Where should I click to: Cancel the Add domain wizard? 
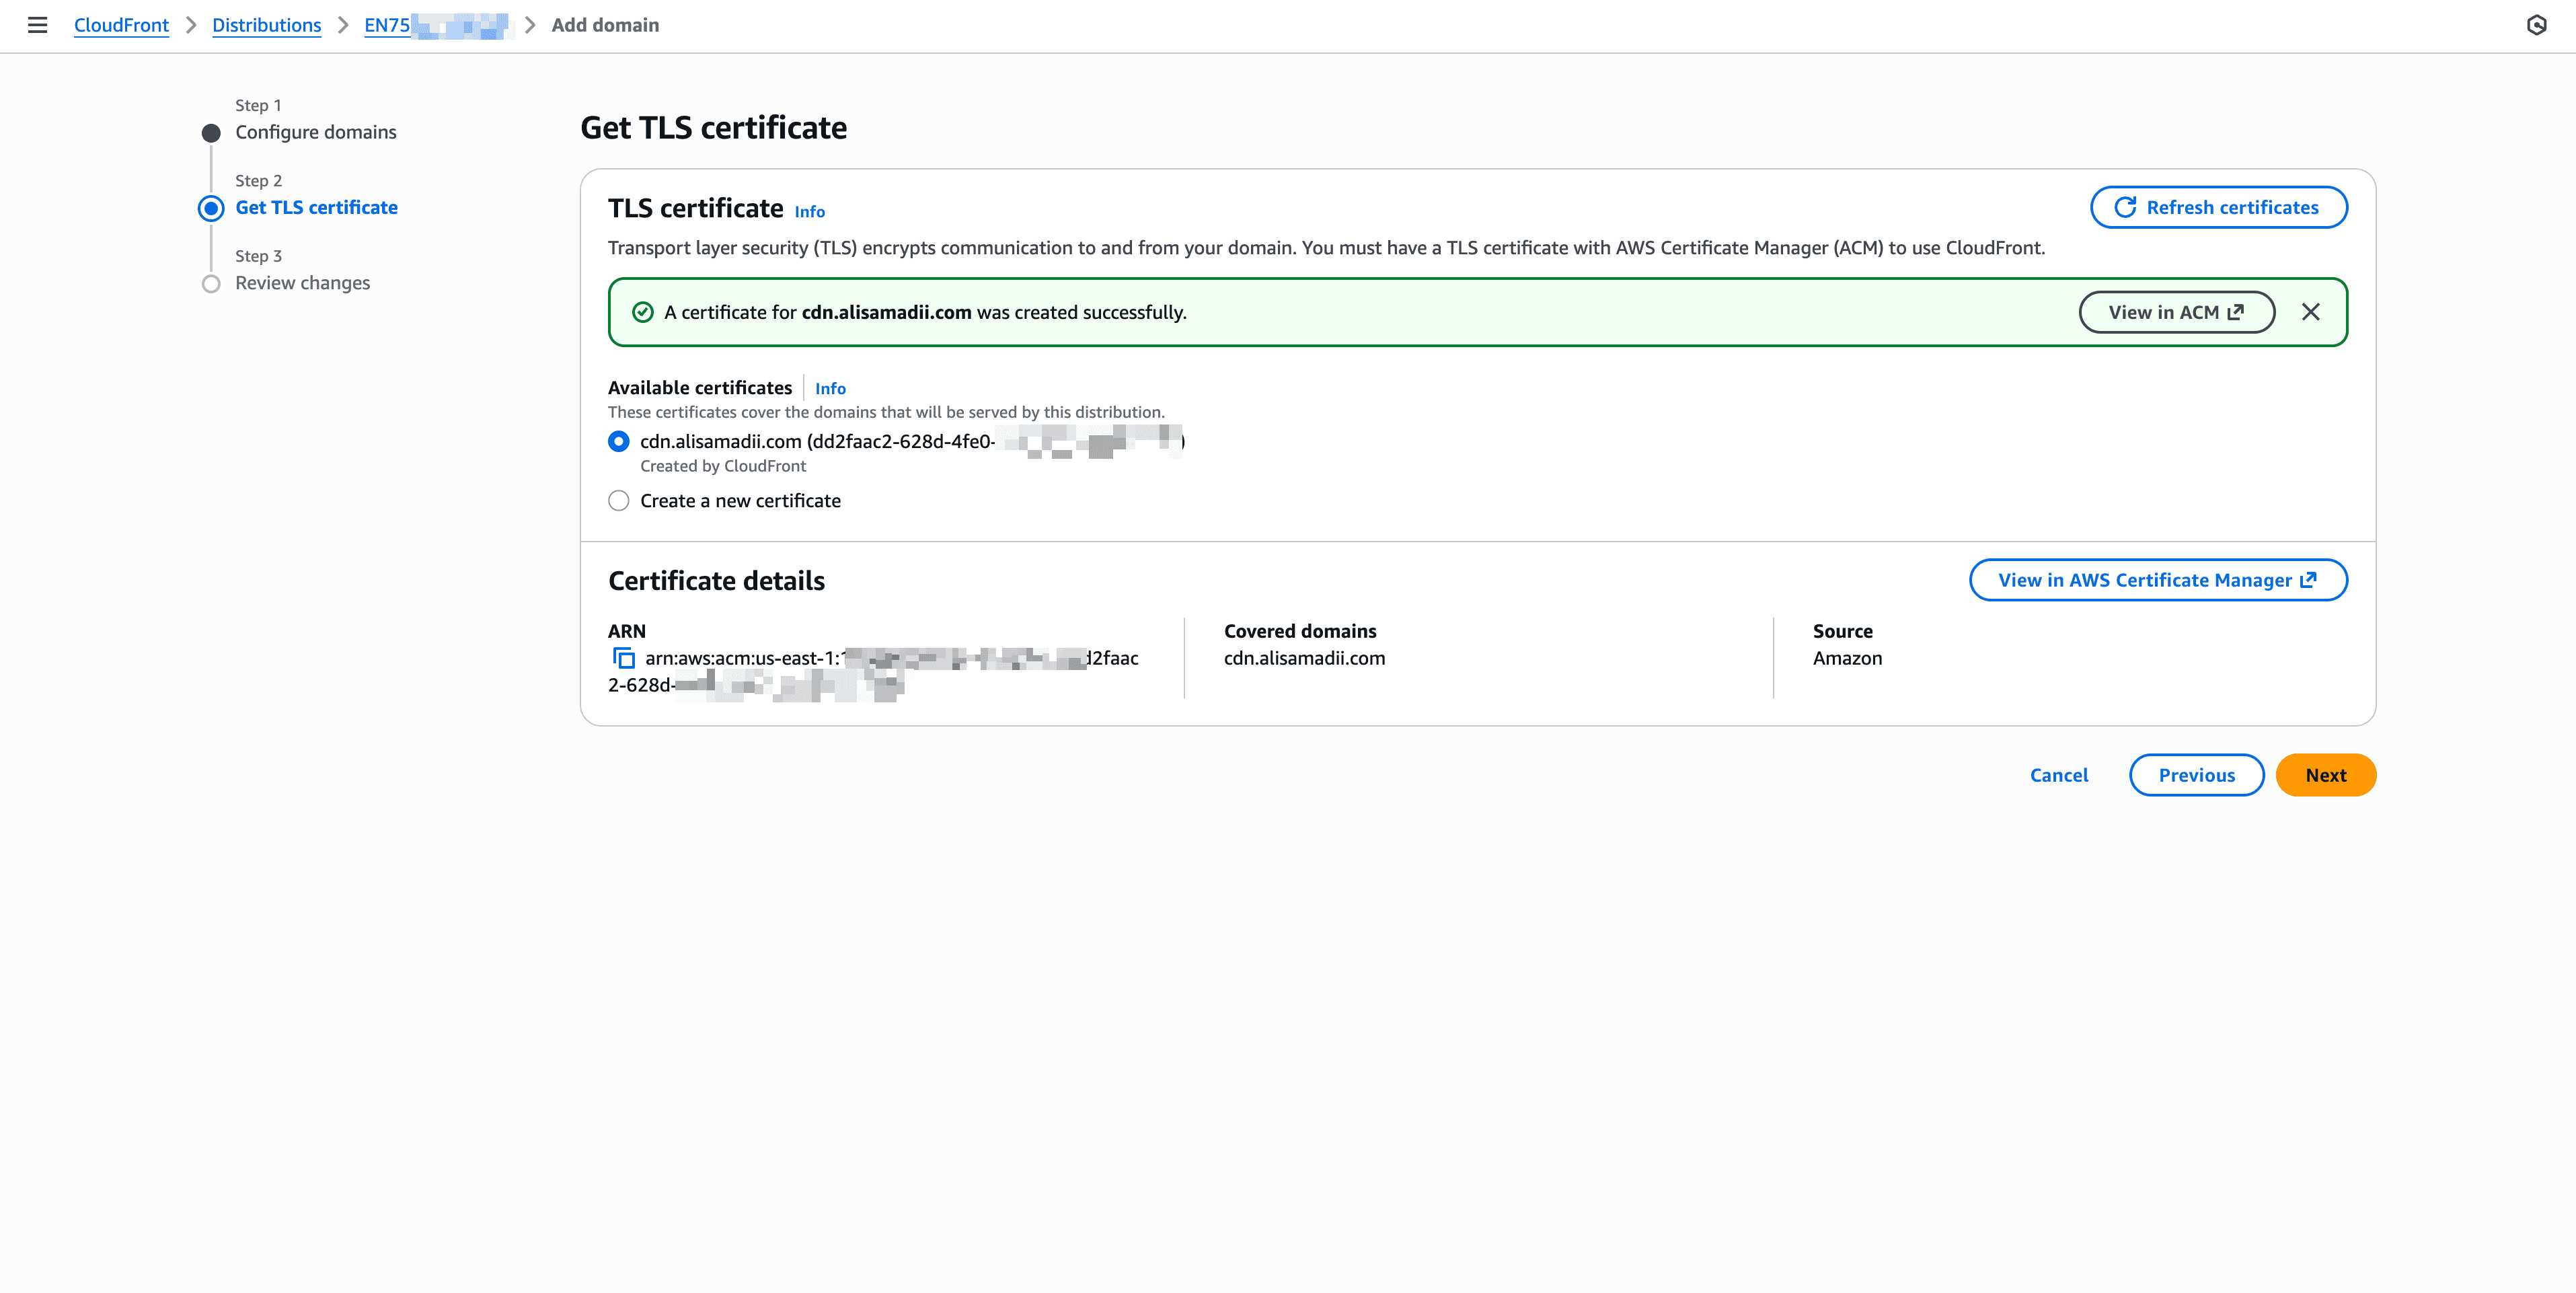(2059, 774)
